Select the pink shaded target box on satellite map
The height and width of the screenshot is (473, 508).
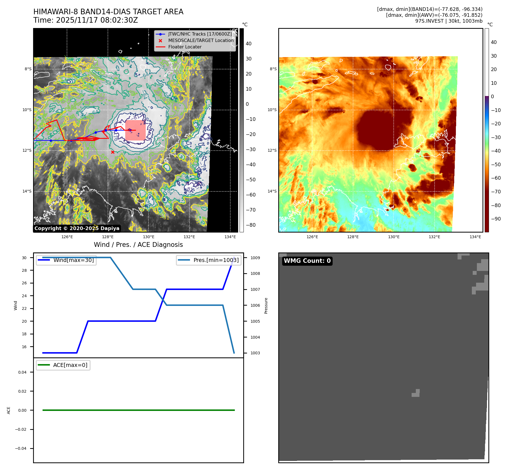tap(135, 130)
